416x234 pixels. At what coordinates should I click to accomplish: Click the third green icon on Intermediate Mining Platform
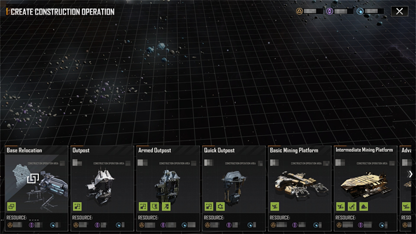tap(364, 206)
